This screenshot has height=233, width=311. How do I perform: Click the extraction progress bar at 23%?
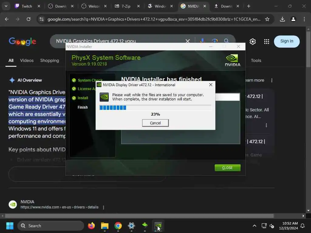155,108
